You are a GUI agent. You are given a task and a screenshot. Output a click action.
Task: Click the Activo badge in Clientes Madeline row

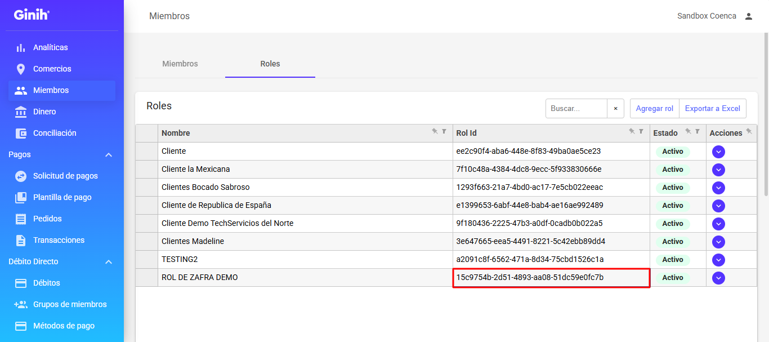[673, 242]
